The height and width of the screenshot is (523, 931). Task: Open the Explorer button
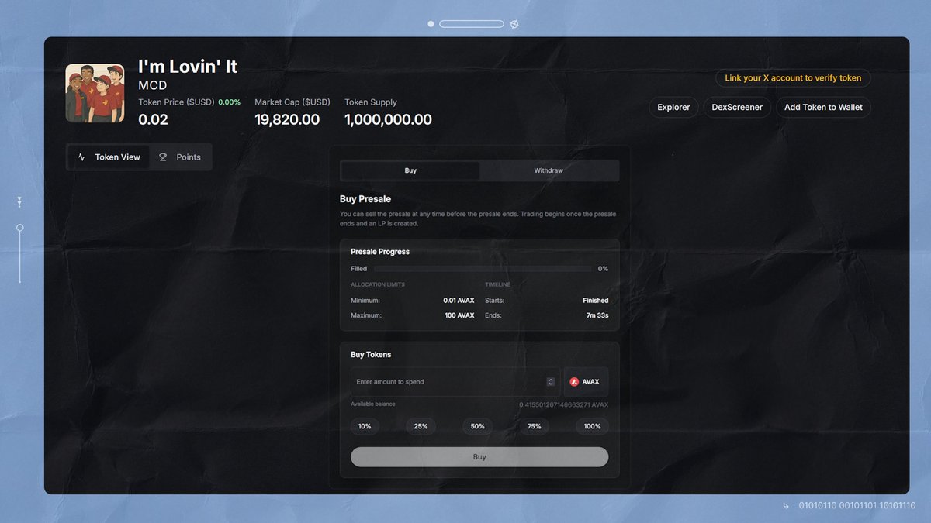tap(673, 108)
